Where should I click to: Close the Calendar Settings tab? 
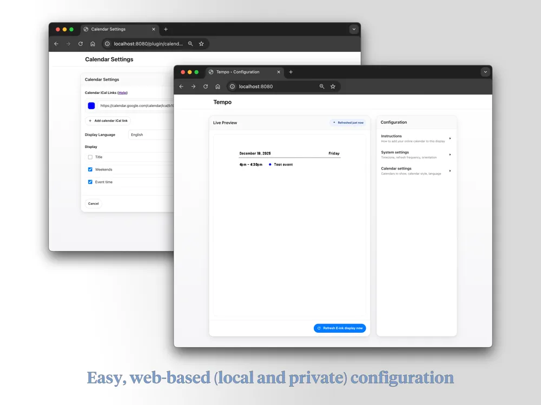pyautogui.click(x=154, y=29)
